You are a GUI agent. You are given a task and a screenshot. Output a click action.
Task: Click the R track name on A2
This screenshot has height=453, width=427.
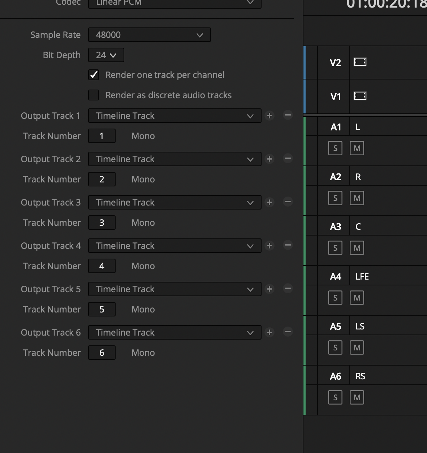358,177
